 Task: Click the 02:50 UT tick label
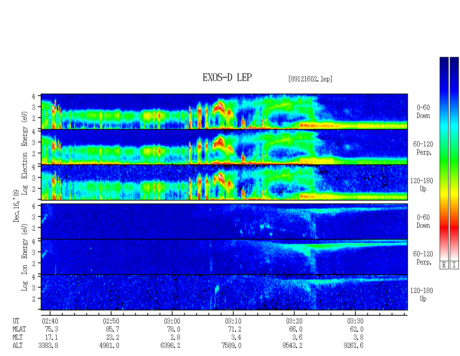(111, 321)
